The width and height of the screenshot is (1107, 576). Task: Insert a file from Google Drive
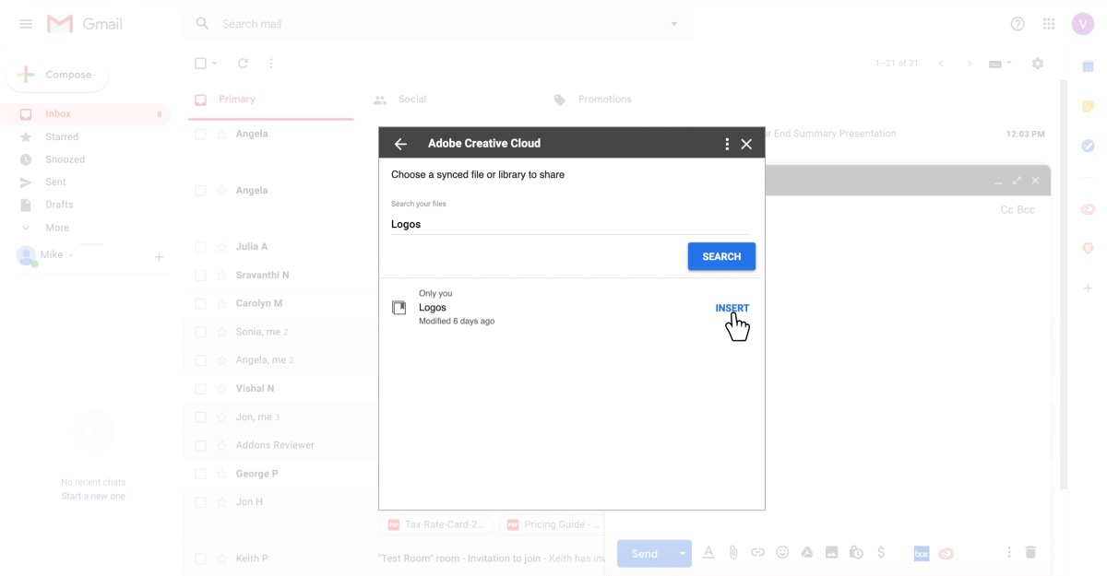[806, 553]
